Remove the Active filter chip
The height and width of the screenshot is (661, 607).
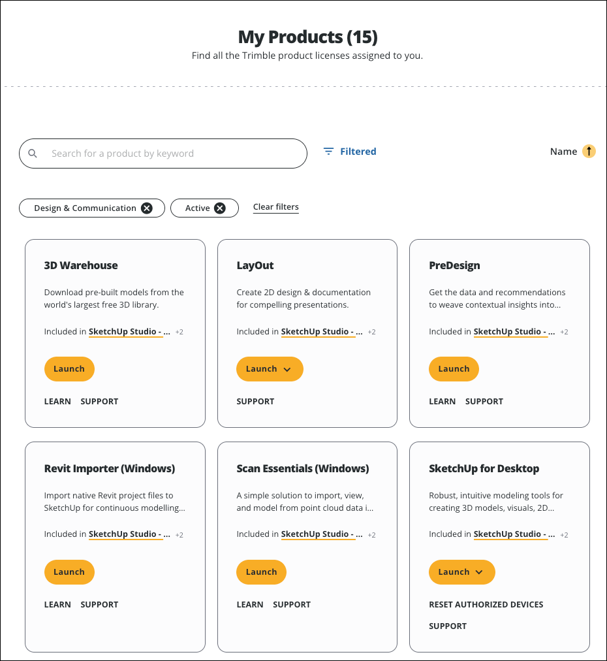(220, 208)
